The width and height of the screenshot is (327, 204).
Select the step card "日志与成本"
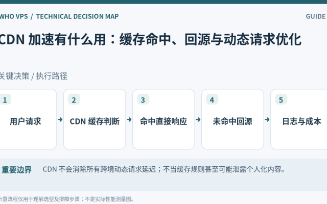pyautogui.click(x=298, y=119)
